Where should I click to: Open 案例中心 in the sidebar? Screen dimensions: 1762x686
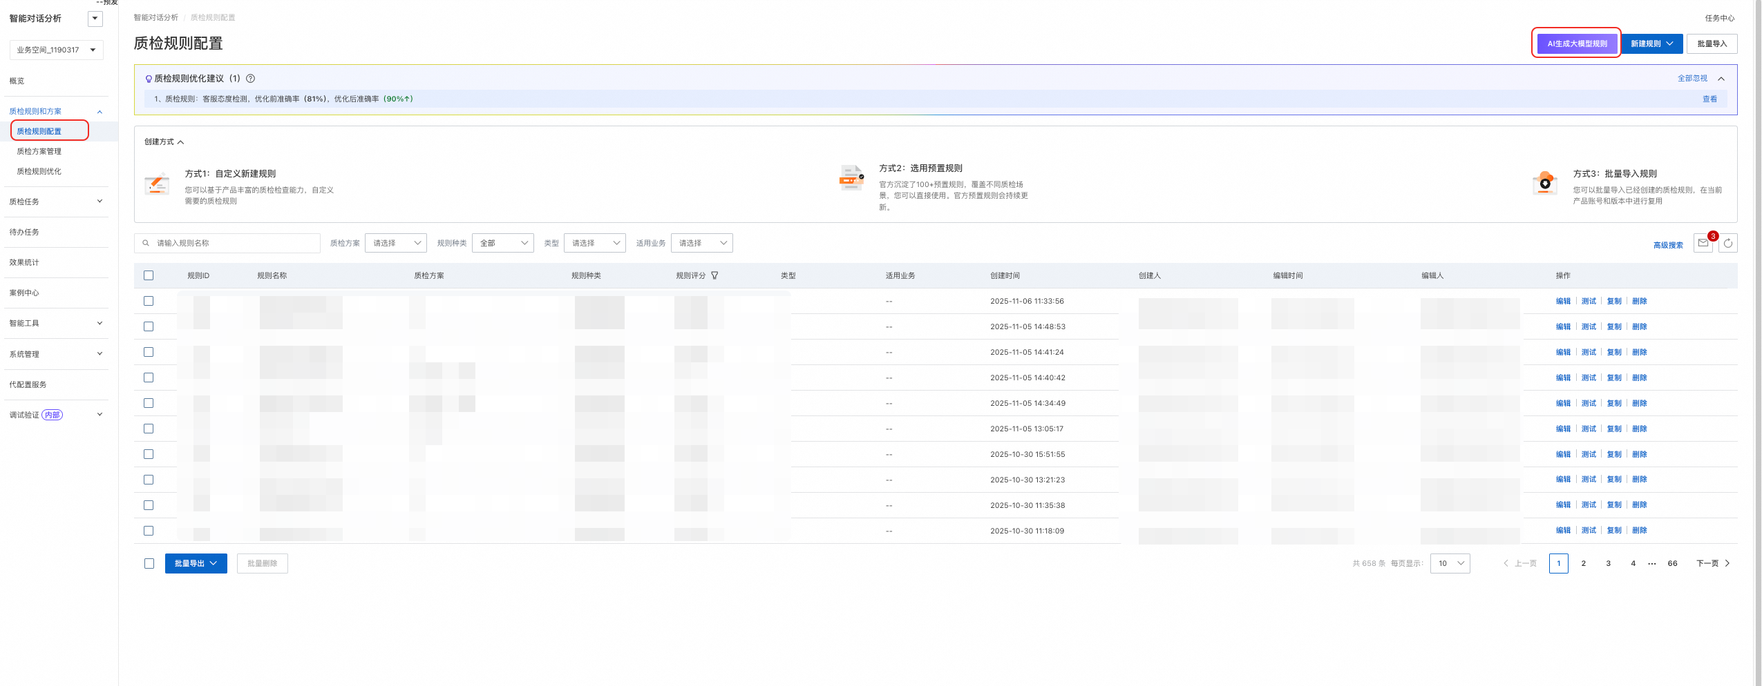(24, 293)
